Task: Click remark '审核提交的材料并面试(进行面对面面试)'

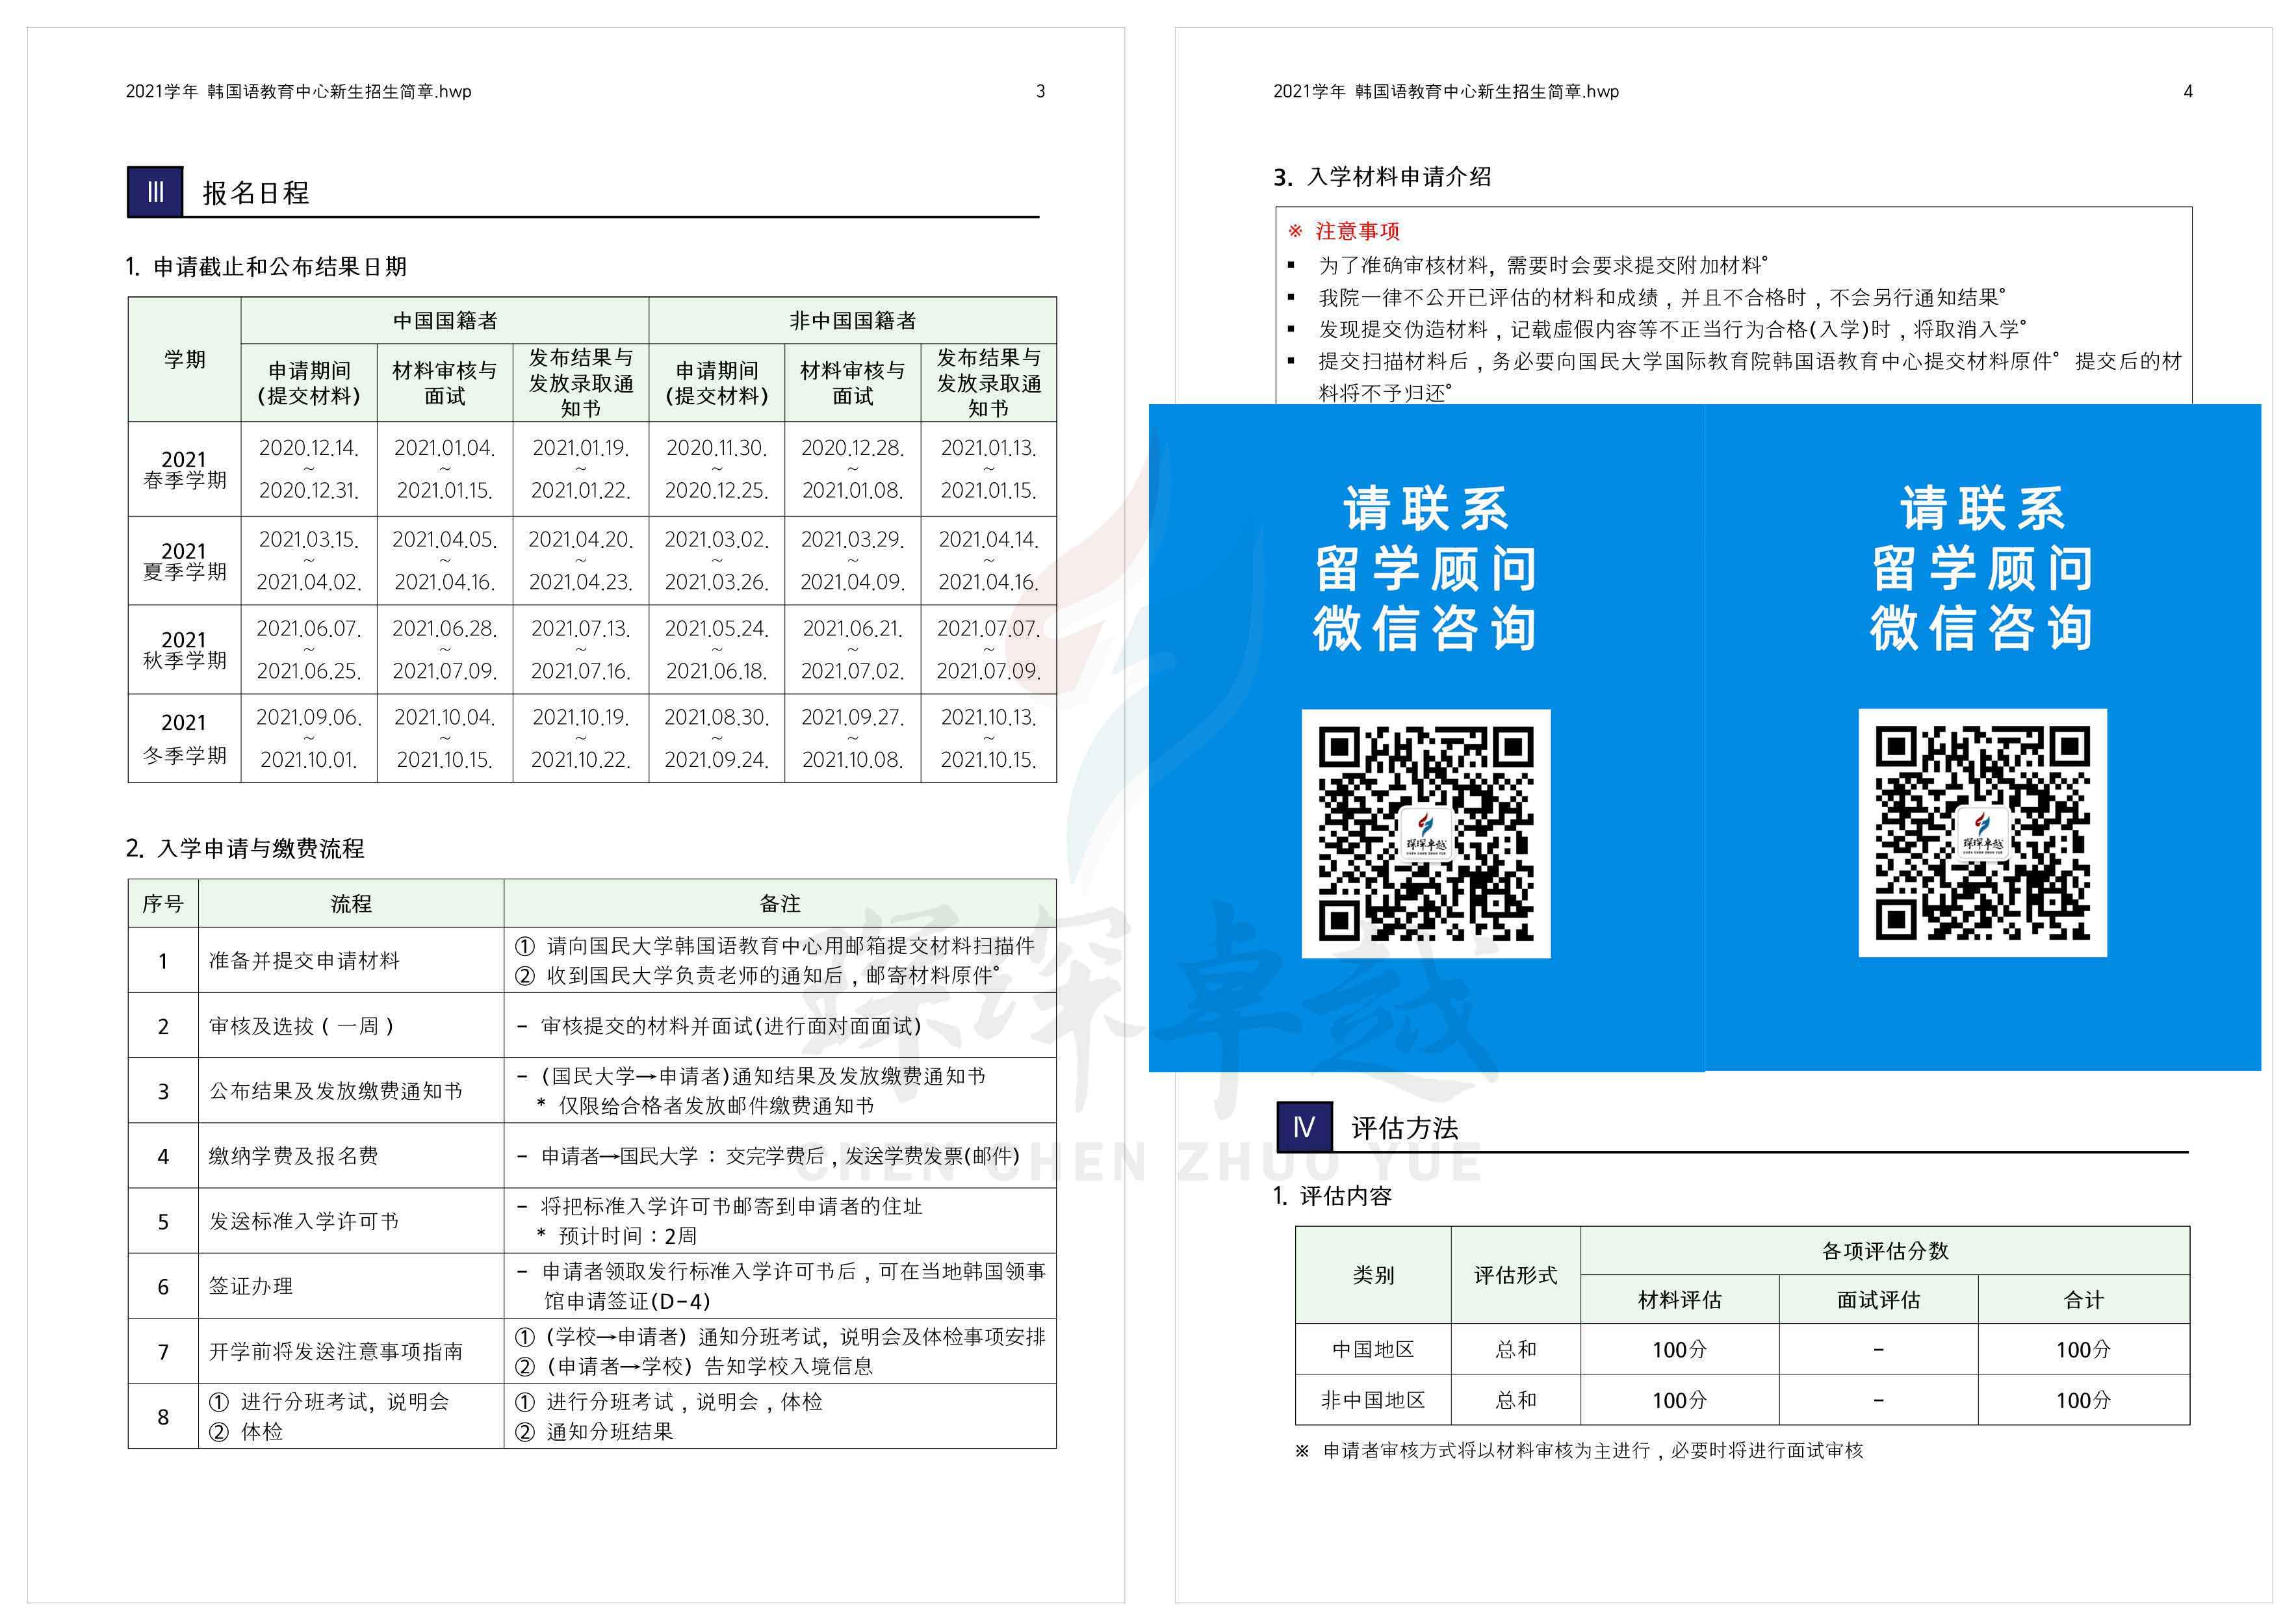Action: pyautogui.click(x=719, y=1026)
